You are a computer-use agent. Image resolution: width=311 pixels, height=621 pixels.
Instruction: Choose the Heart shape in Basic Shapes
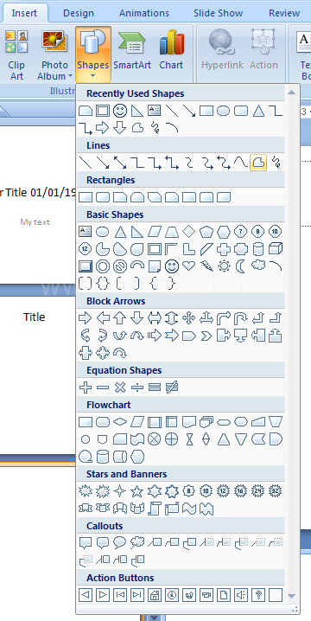click(188, 266)
